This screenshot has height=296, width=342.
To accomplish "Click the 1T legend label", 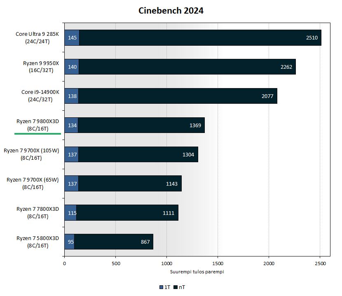I will pyautogui.click(x=167, y=287).
